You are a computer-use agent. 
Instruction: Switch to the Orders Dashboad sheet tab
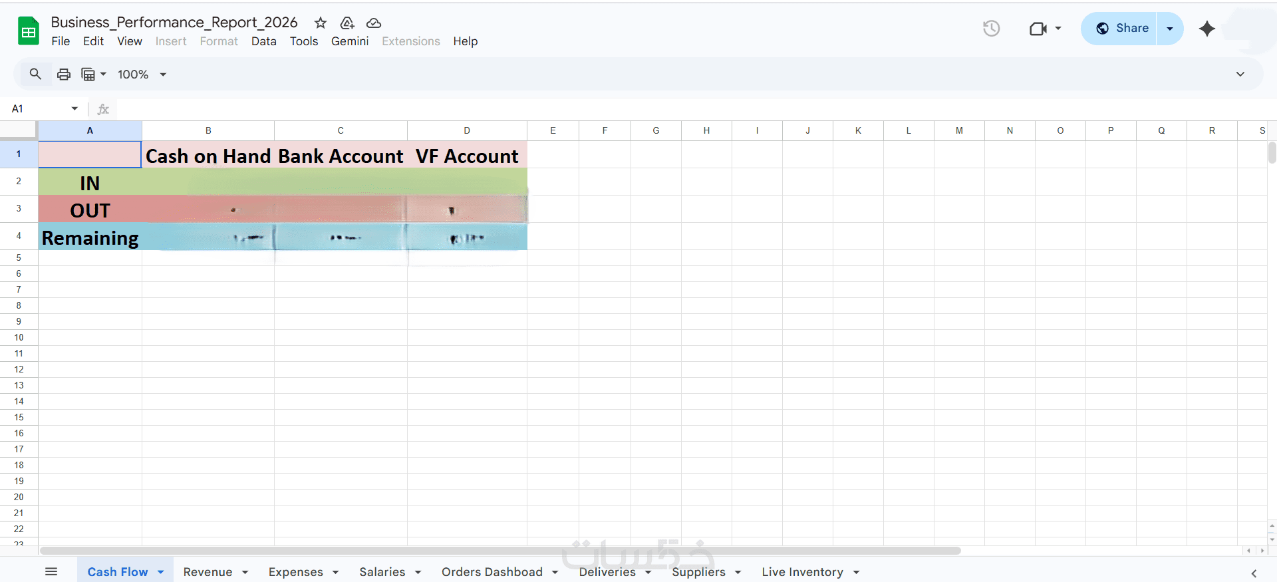click(492, 572)
